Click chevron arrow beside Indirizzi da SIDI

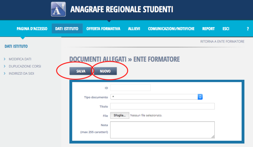coord(4,73)
